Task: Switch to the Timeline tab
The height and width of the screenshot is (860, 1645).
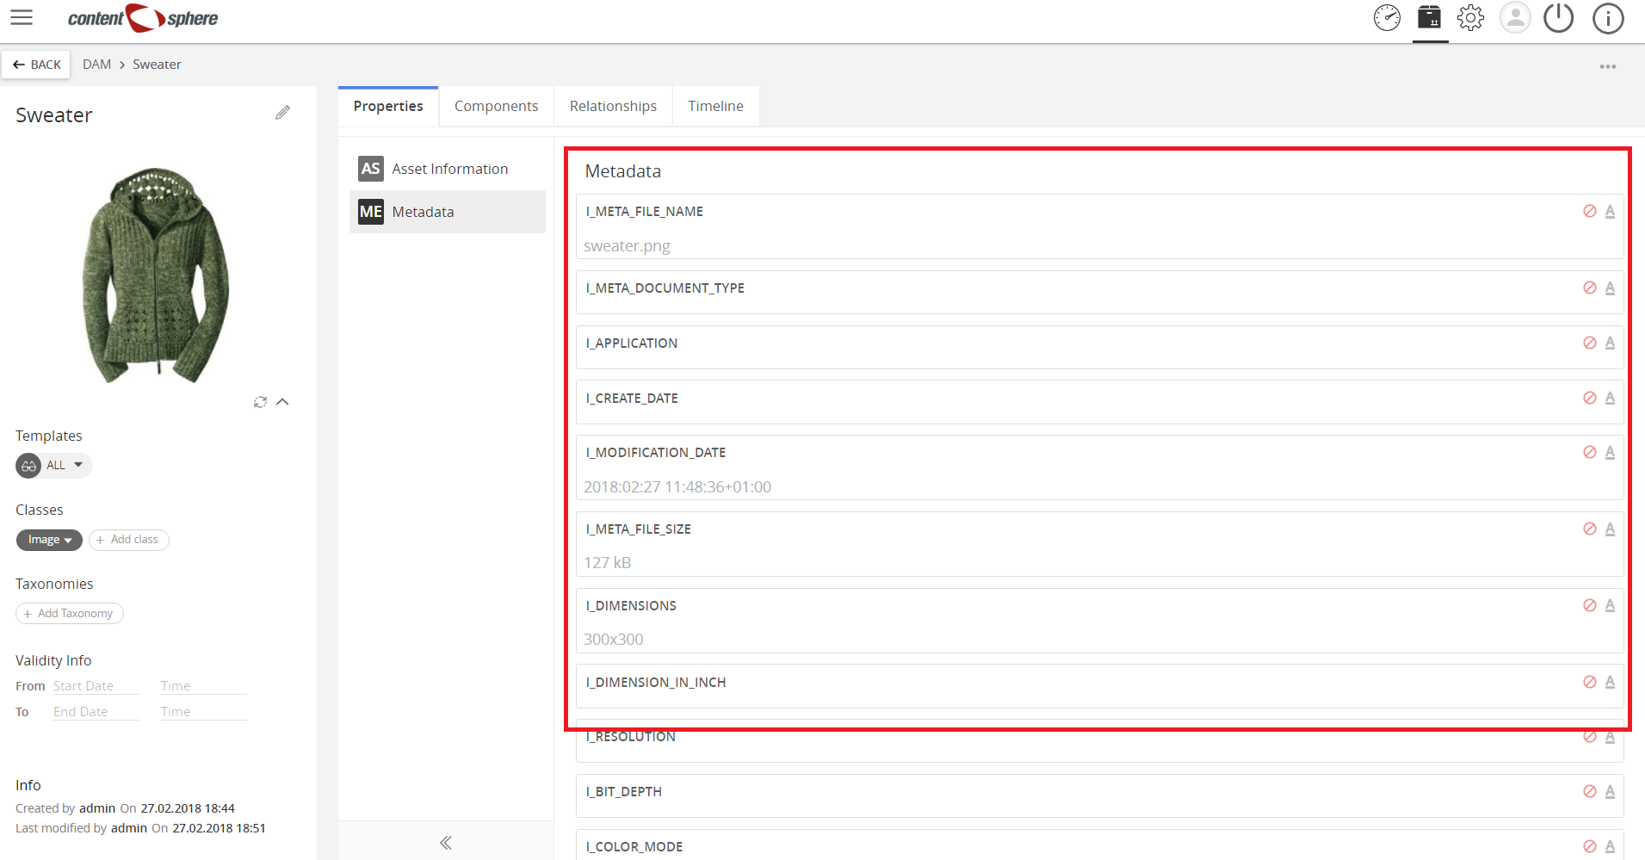Action: coord(715,106)
